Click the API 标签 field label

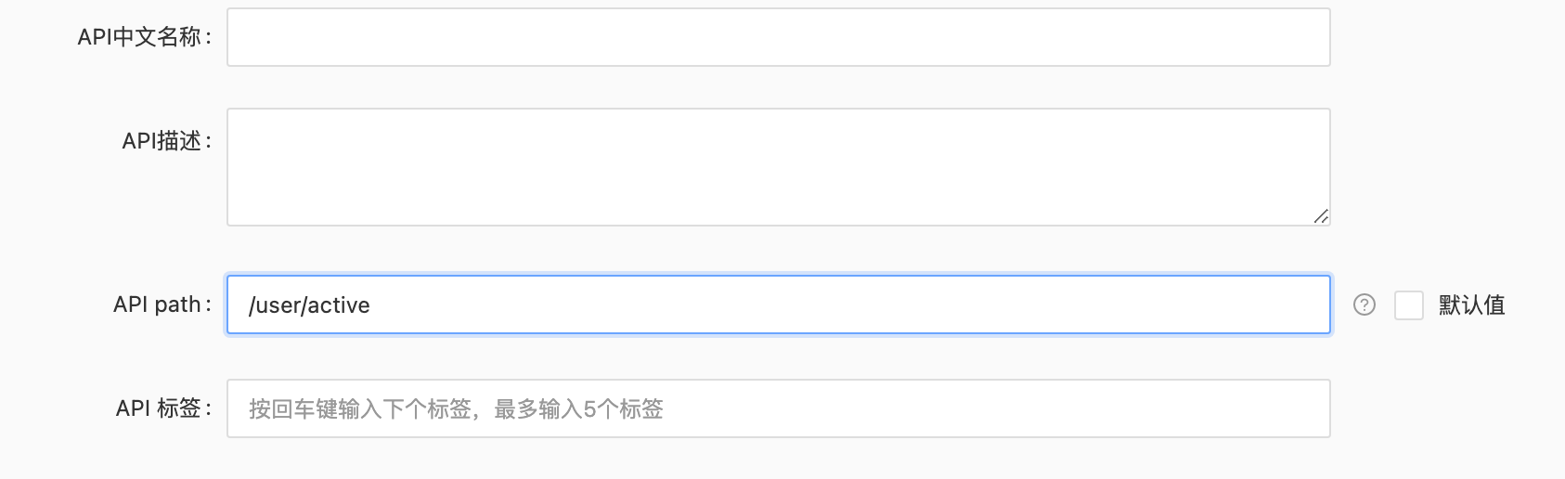(x=164, y=408)
